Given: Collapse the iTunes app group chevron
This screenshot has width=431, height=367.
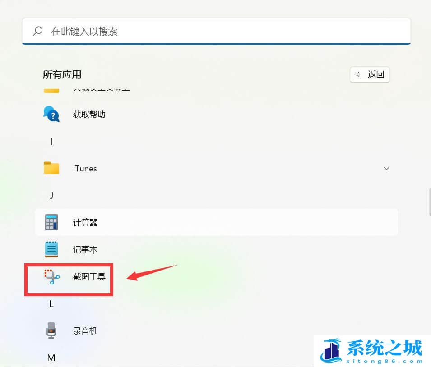Looking at the screenshot, I should pyautogui.click(x=386, y=168).
